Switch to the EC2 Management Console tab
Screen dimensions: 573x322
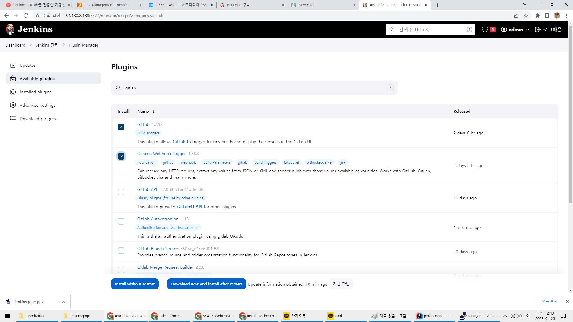point(106,5)
